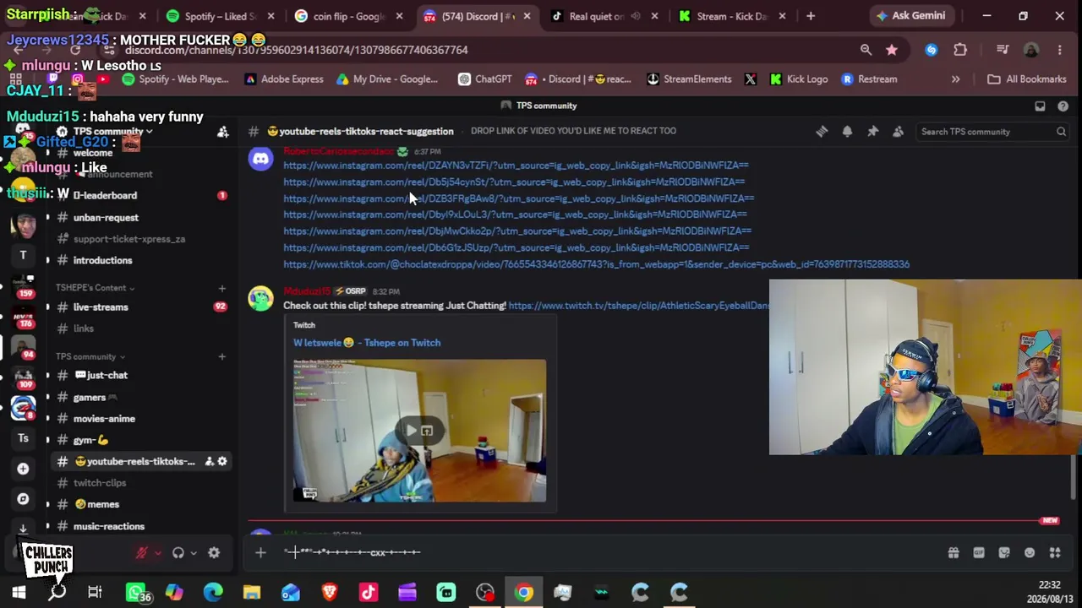
Task: Click Download Apps arrow in server list
Action: tap(23, 529)
